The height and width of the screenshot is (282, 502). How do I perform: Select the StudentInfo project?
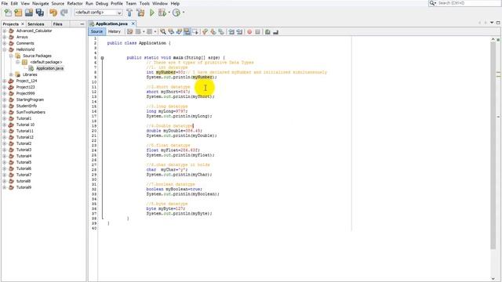pos(27,106)
